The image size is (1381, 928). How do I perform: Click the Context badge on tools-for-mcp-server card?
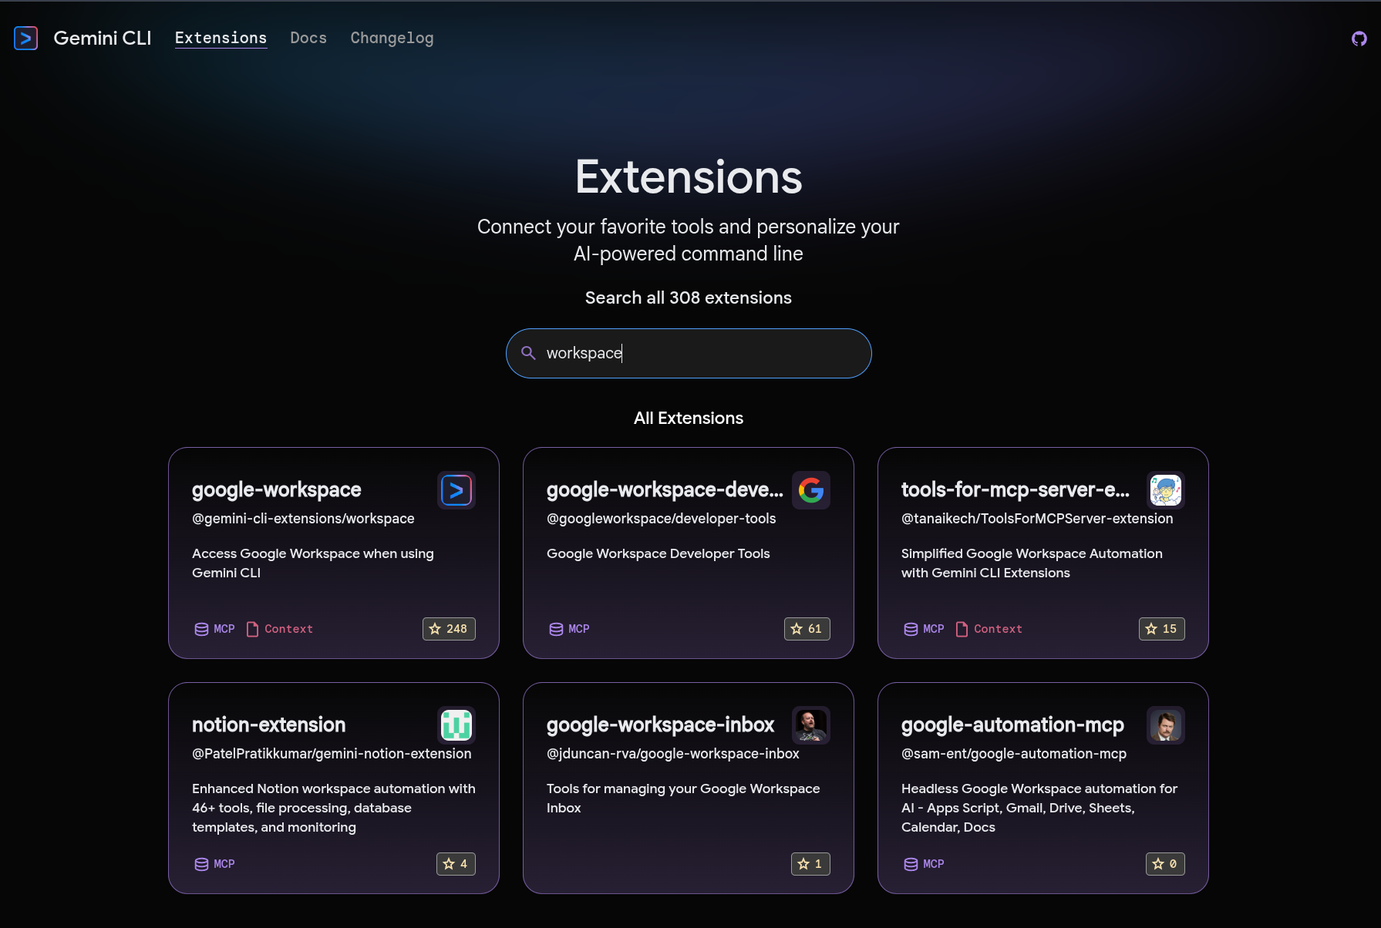[x=989, y=629]
